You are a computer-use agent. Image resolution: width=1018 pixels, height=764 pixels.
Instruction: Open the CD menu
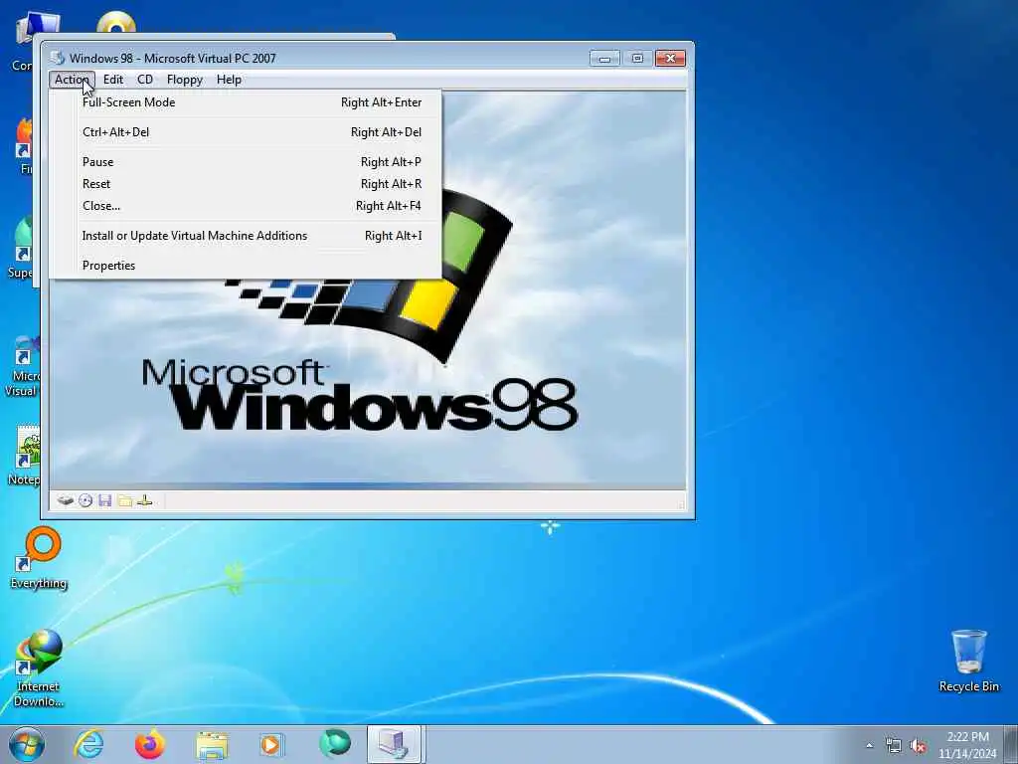(x=145, y=80)
